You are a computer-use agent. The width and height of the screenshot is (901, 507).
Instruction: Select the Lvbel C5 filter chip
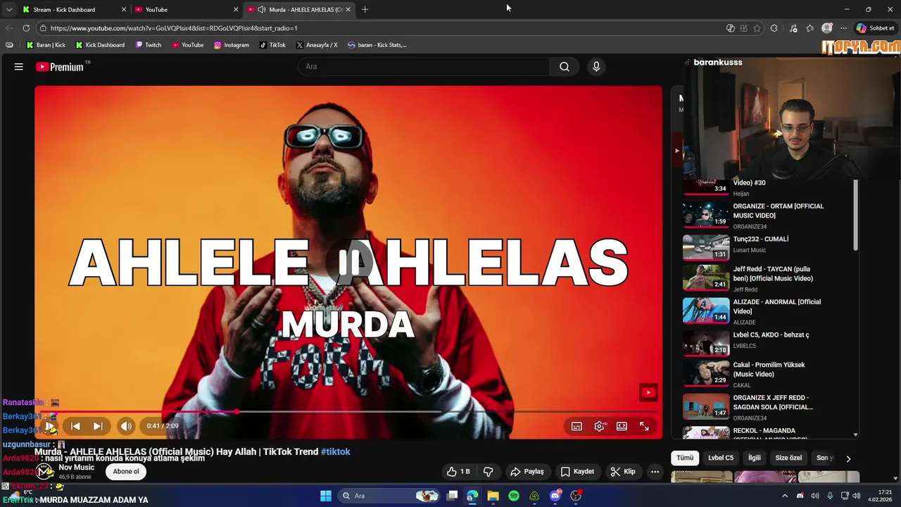point(721,458)
